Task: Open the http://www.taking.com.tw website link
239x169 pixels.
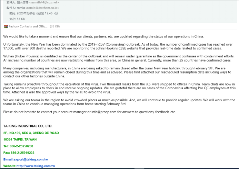Action: [x=36, y=166]
